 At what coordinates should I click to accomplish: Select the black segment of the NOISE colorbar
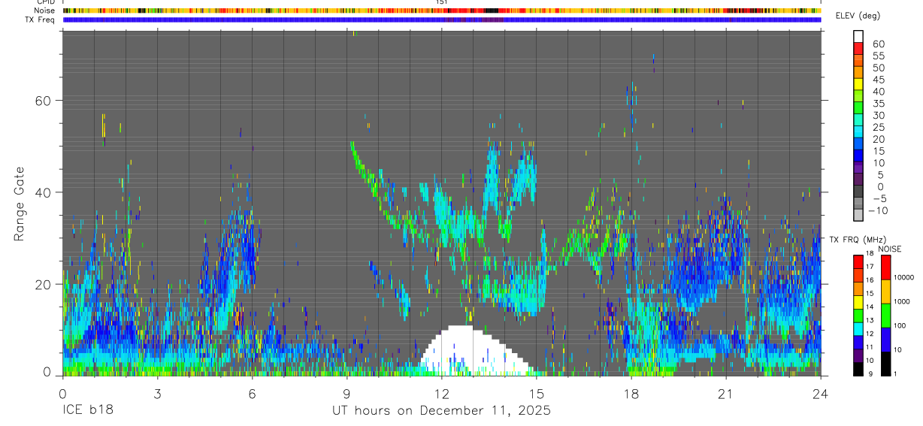(885, 364)
